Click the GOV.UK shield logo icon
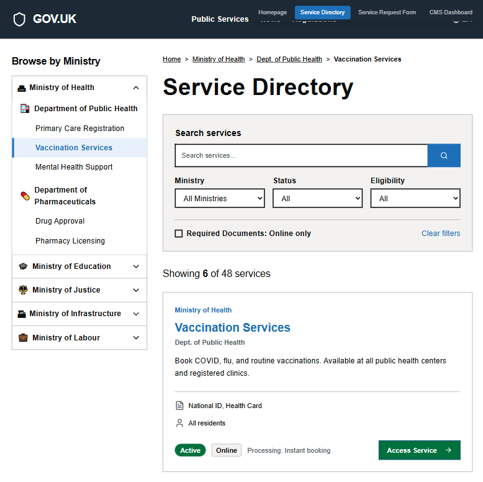 point(20,19)
